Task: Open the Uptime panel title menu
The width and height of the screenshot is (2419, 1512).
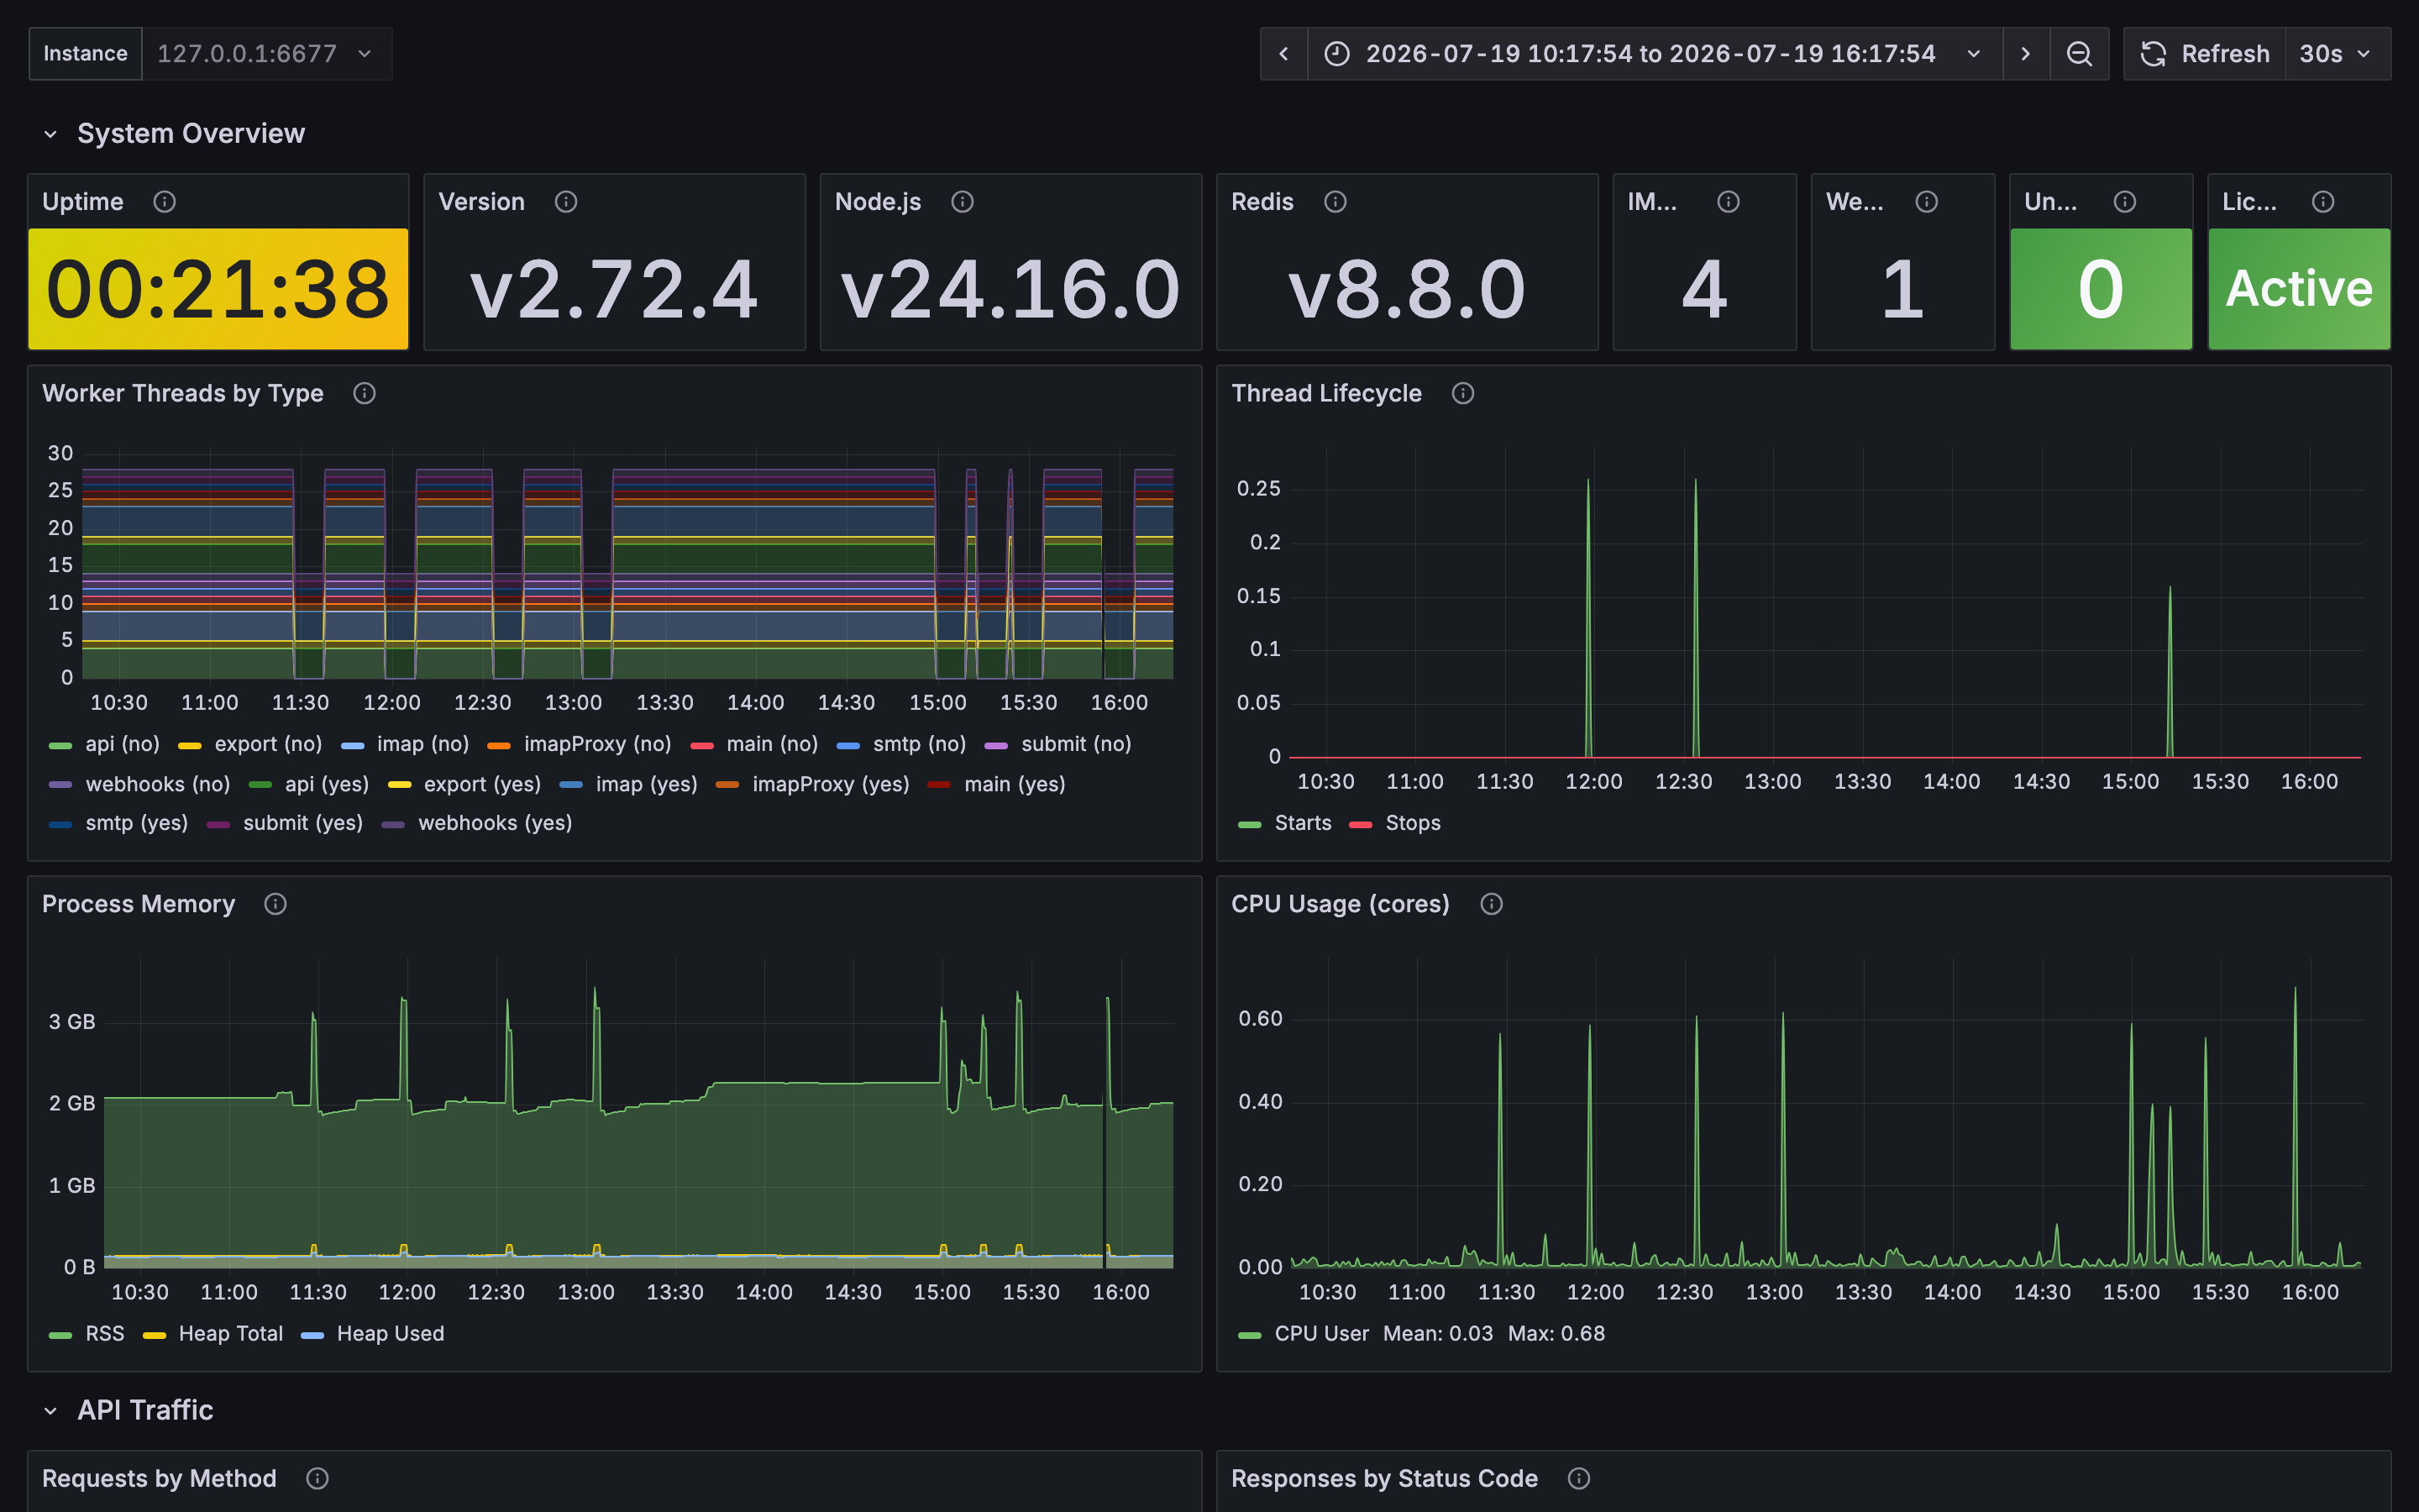Action: point(83,202)
